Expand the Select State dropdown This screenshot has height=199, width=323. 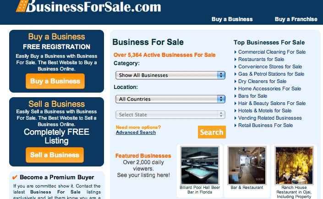coord(170,115)
